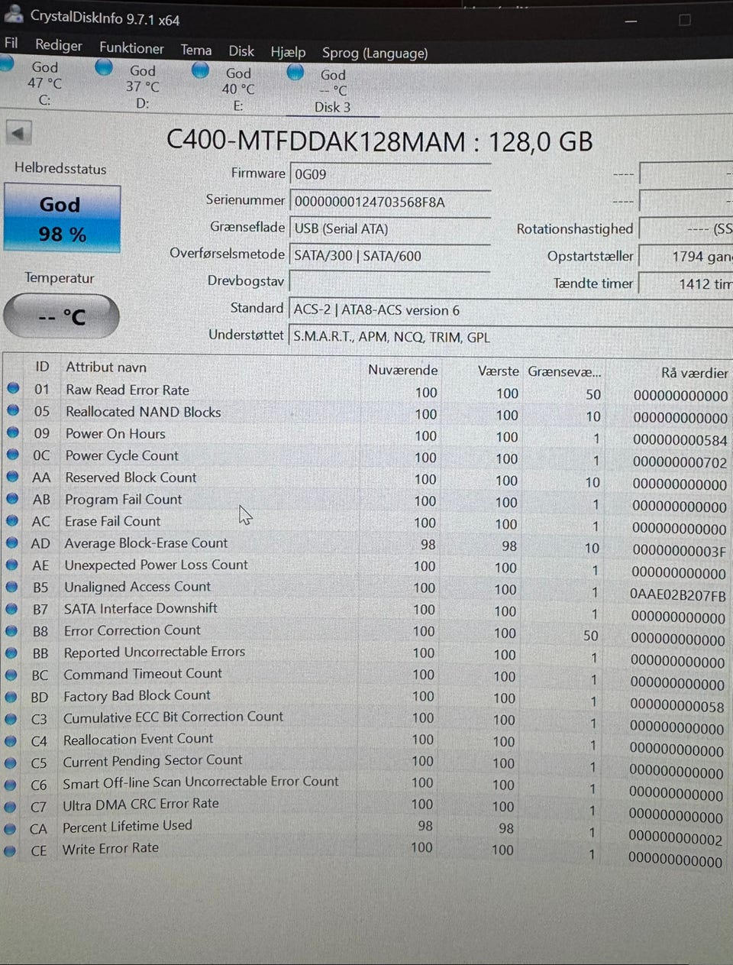Click status icon for Power On Hours
This screenshot has height=965, width=733.
coord(13,432)
